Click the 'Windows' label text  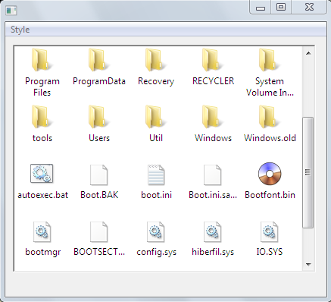213,138
